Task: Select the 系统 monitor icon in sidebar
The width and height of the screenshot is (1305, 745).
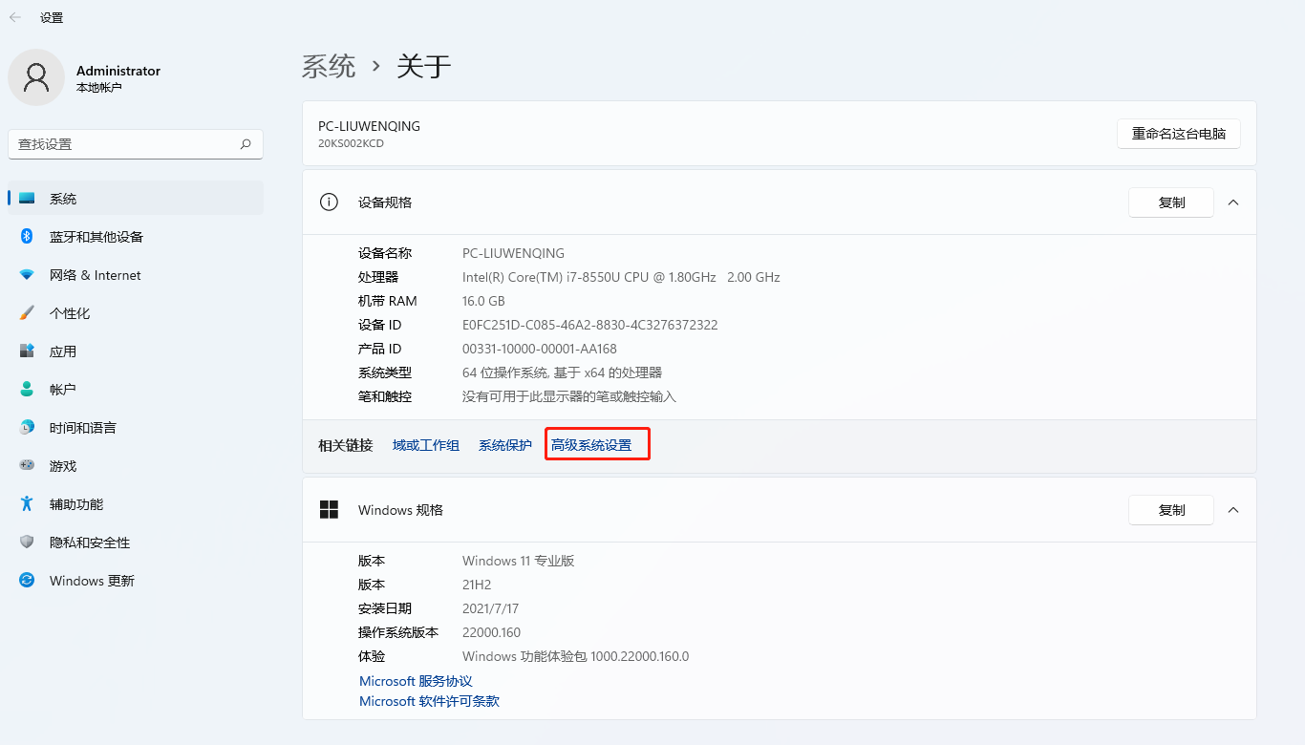Action: (x=27, y=199)
